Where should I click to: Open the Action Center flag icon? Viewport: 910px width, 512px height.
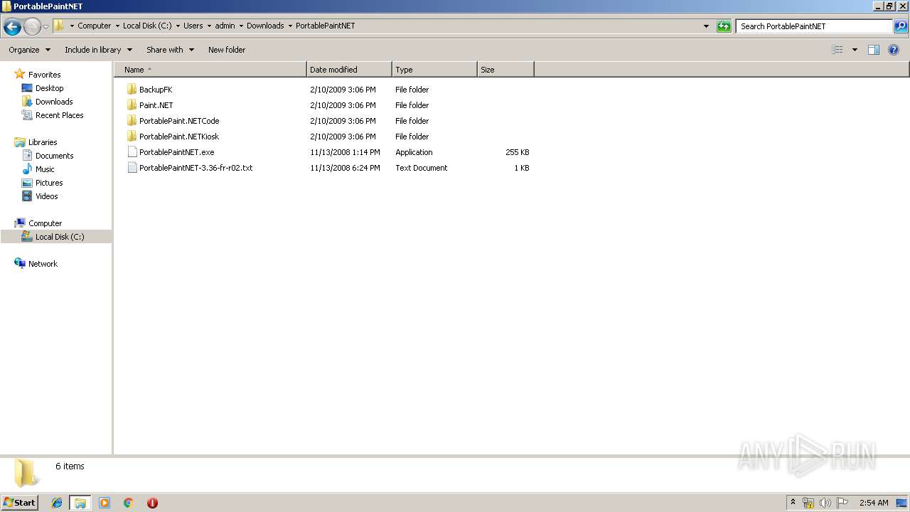pyautogui.click(x=842, y=503)
